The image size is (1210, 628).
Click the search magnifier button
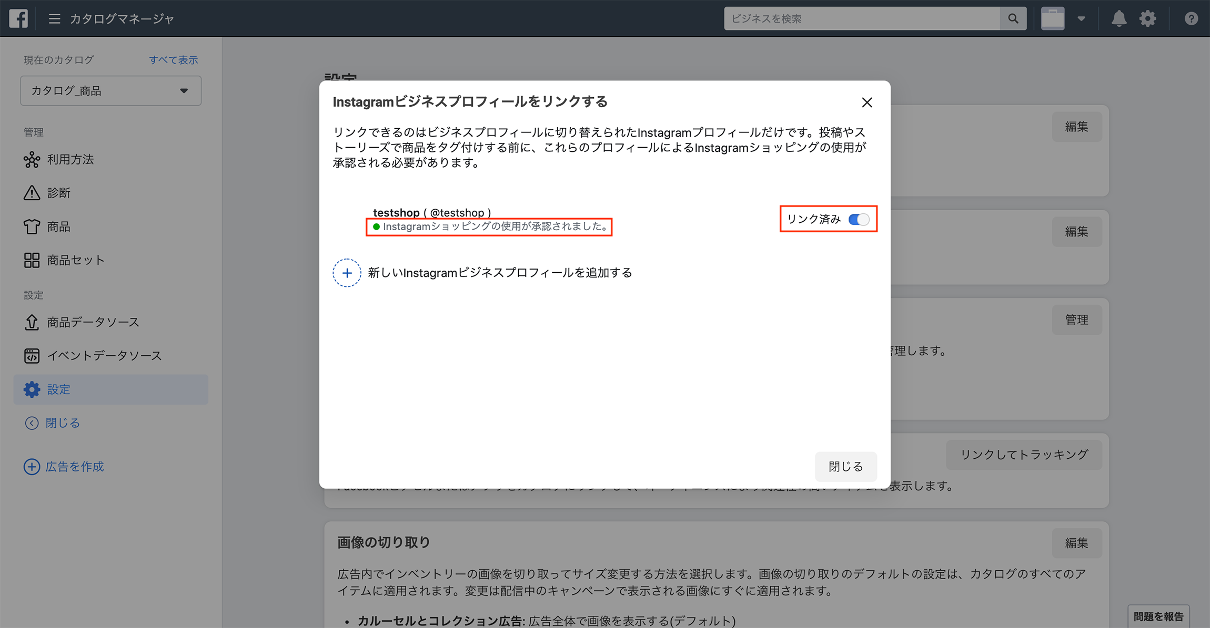(x=1013, y=18)
